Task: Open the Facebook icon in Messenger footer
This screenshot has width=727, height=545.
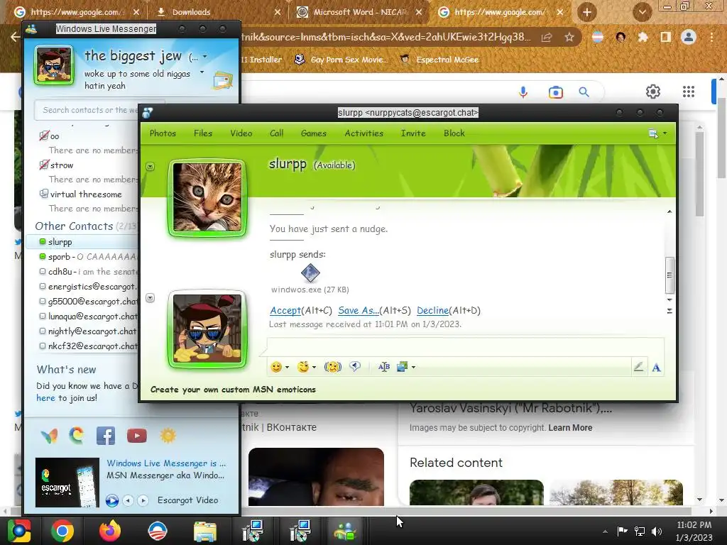Action: (x=106, y=436)
